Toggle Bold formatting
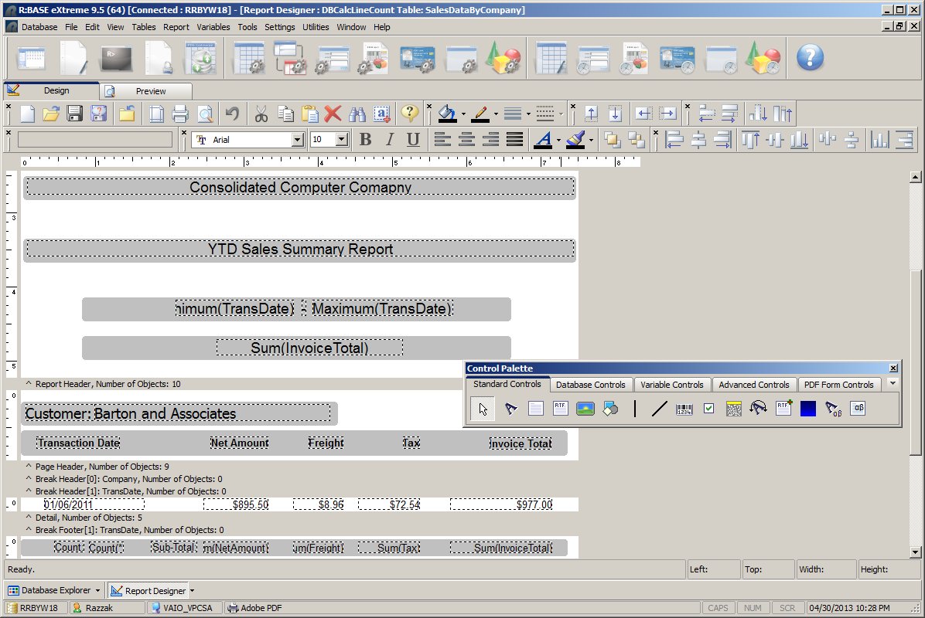 click(x=366, y=140)
